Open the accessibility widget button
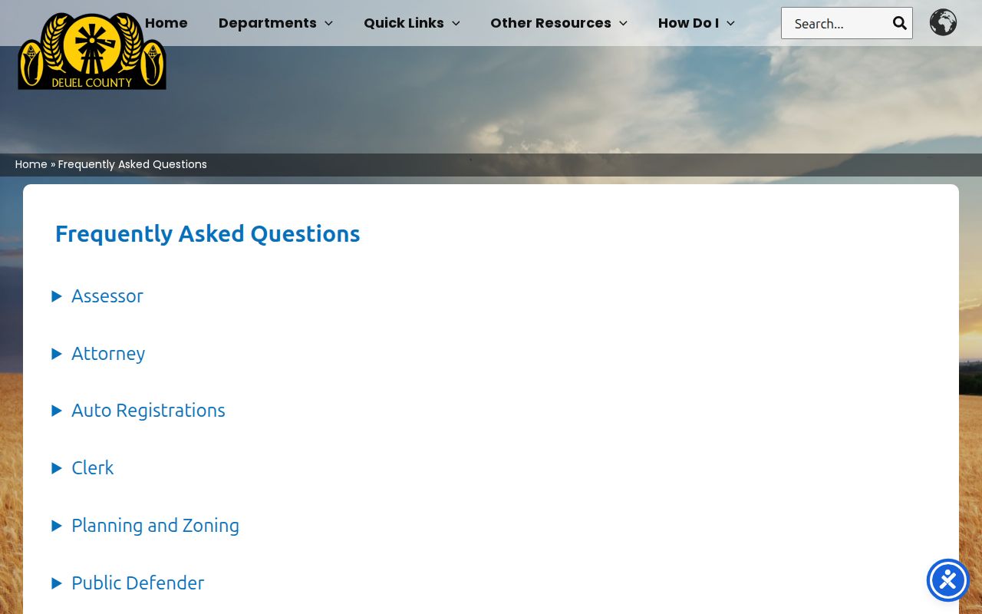The width and height of the screenshot is (982, 614). [948, 580]
